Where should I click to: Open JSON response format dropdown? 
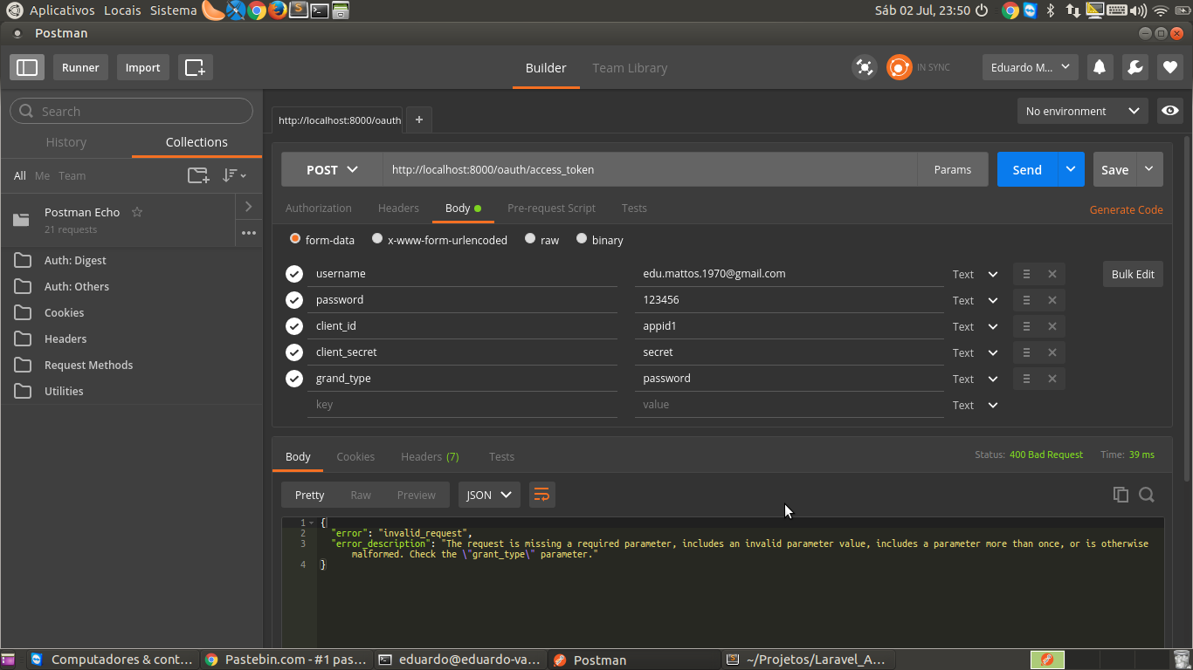click(x=489, y=495)
